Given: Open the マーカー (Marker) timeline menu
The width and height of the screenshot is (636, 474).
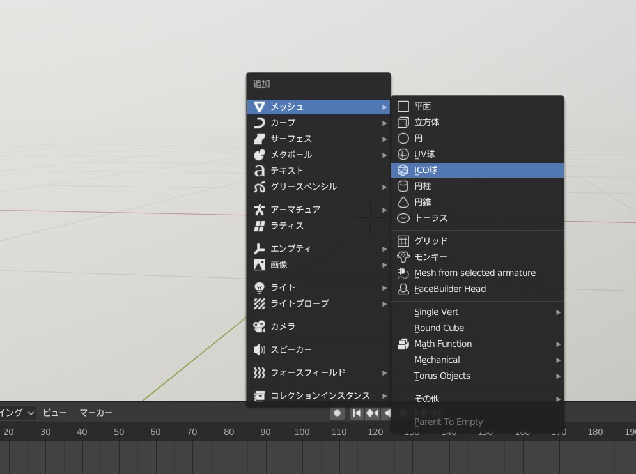Looking at the screenshot, I should [96, 413].
